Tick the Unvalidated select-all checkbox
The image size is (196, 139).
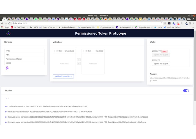56,51
